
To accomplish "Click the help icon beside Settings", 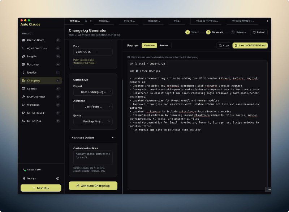I will click(57, 178).
